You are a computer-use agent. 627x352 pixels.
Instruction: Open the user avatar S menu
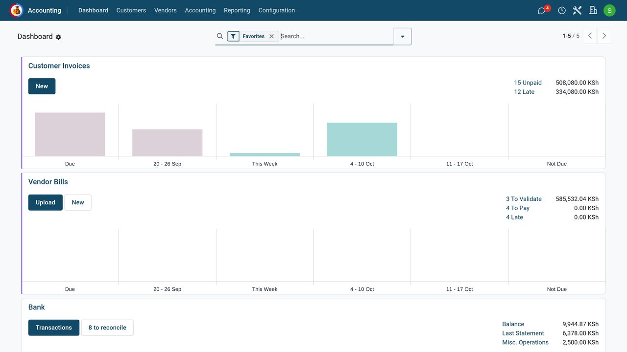click(609, 10)
